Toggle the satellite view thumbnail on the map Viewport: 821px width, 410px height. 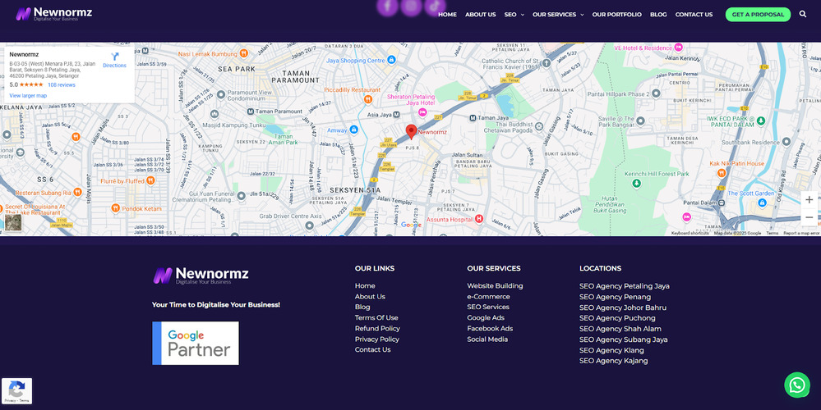pyautogui.click(x=14, y=222)
